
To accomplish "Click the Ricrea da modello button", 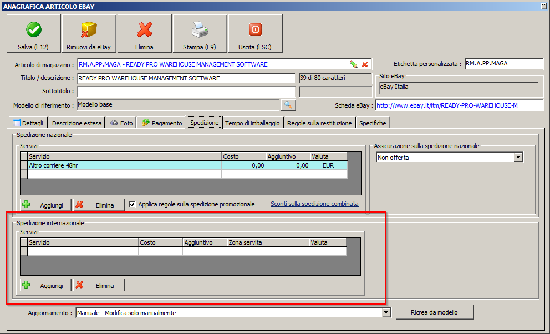I will tap(434, 312).
